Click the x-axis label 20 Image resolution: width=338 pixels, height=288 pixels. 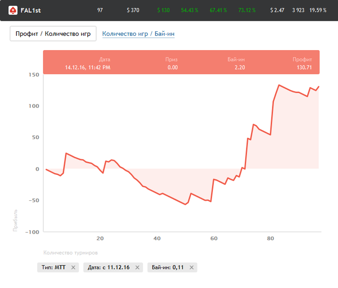tap(100, 238)
